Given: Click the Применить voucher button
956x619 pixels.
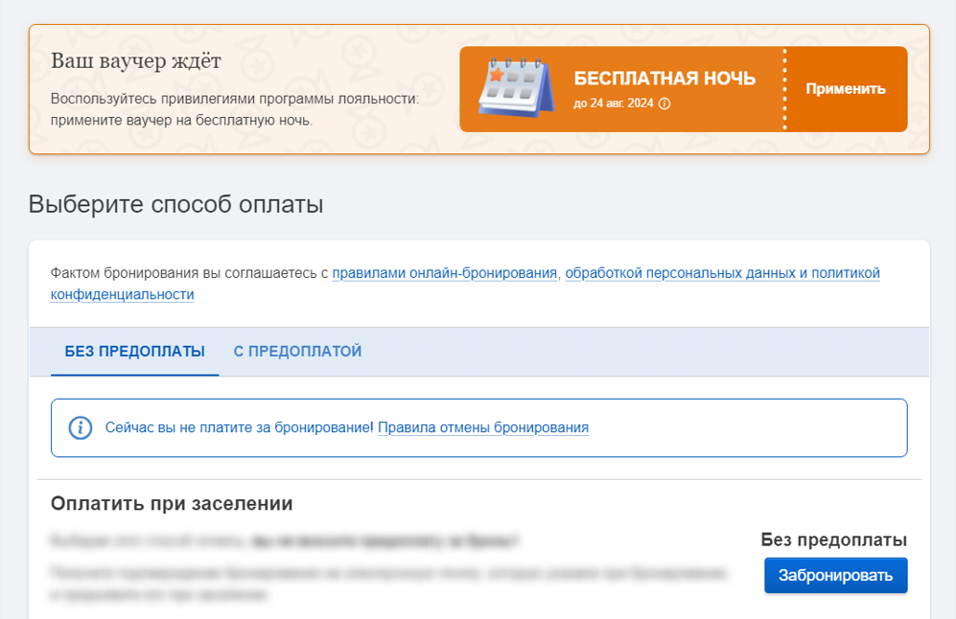Looking at the screenshot, I should coord(846,89).
